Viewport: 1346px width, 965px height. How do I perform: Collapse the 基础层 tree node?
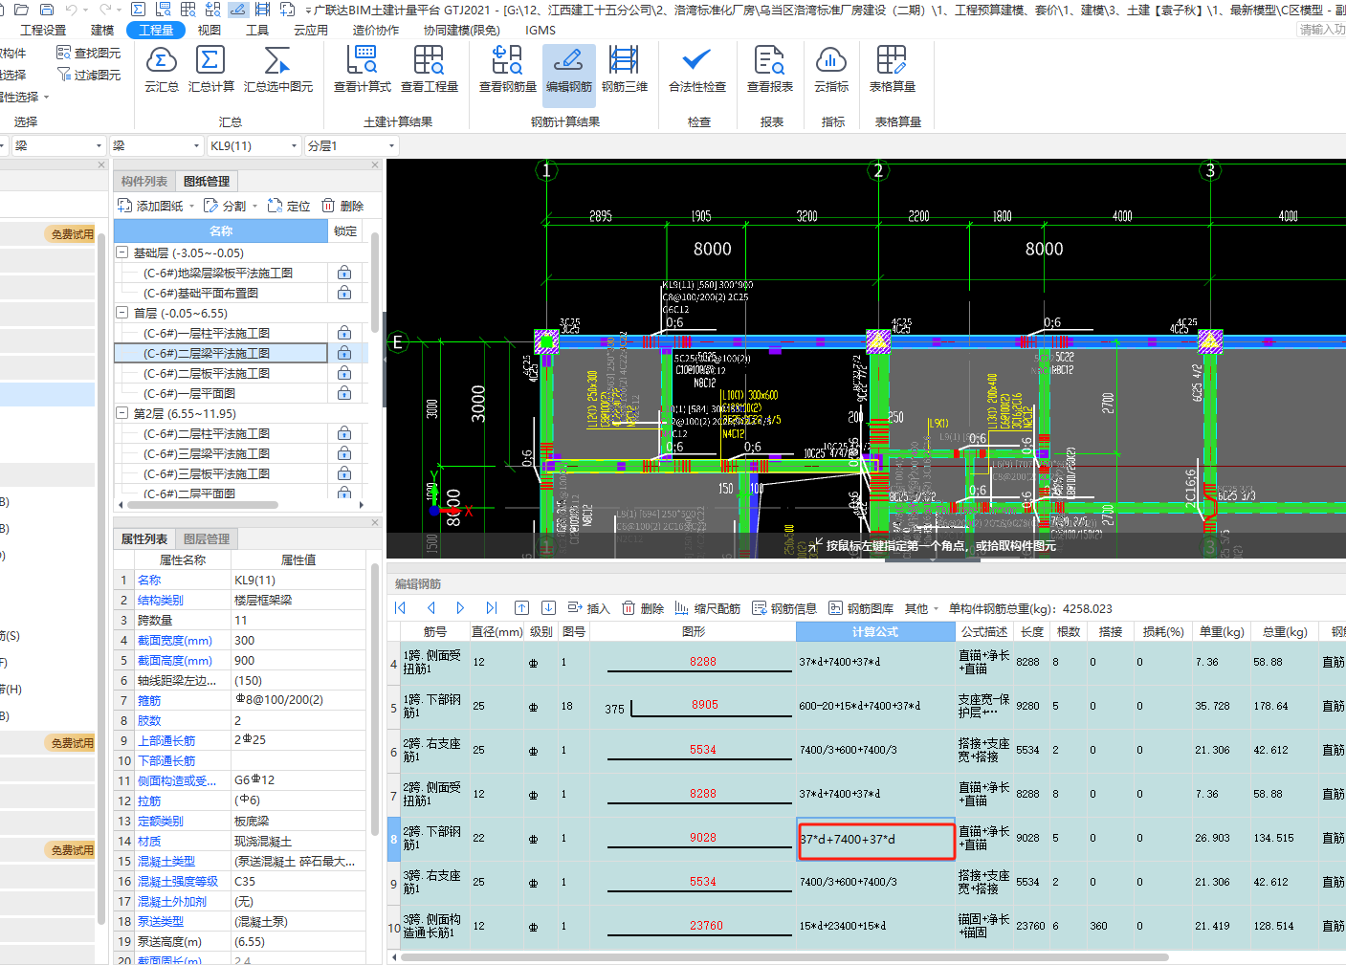pos(122,252)
